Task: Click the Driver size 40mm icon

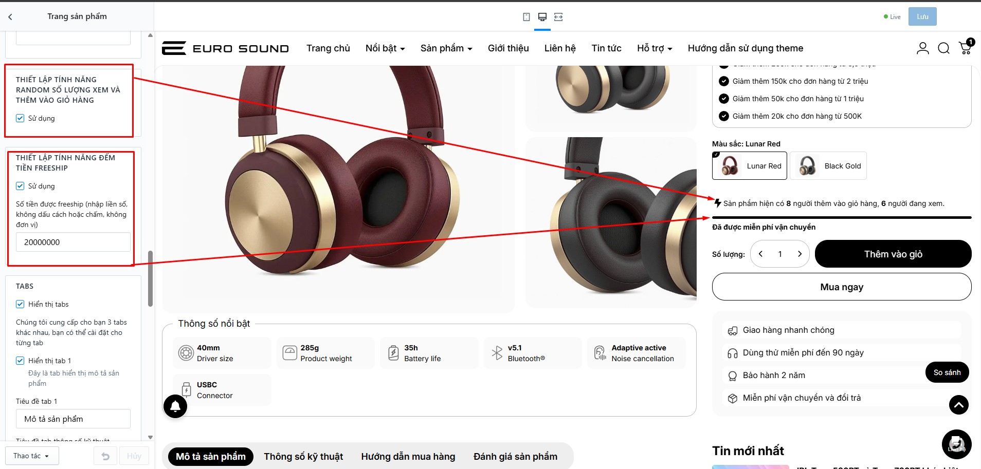Action: [x=186, y=353]
